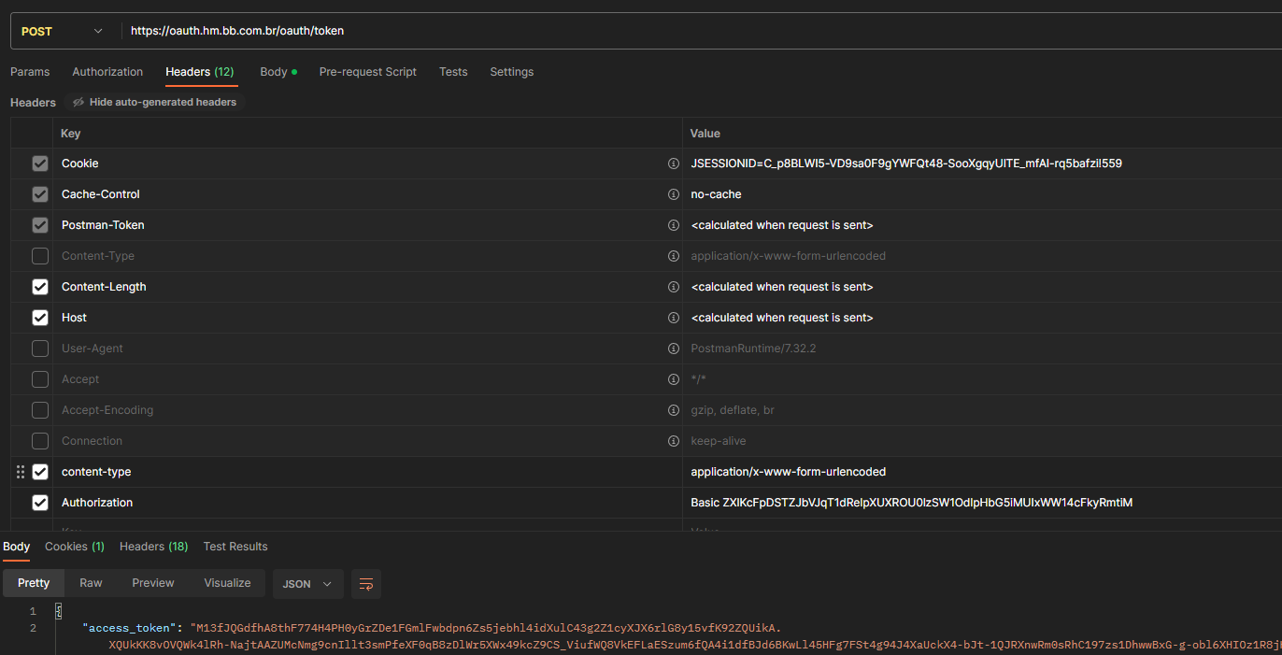
Task: Open the POST method dropdown
Action: click(x=62, y=31)
